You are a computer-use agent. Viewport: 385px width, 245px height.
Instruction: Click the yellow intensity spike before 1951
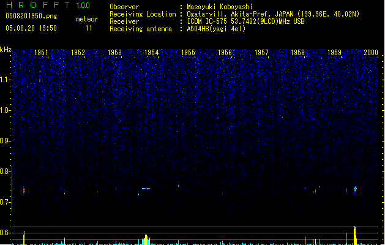[x=24, y=238]
